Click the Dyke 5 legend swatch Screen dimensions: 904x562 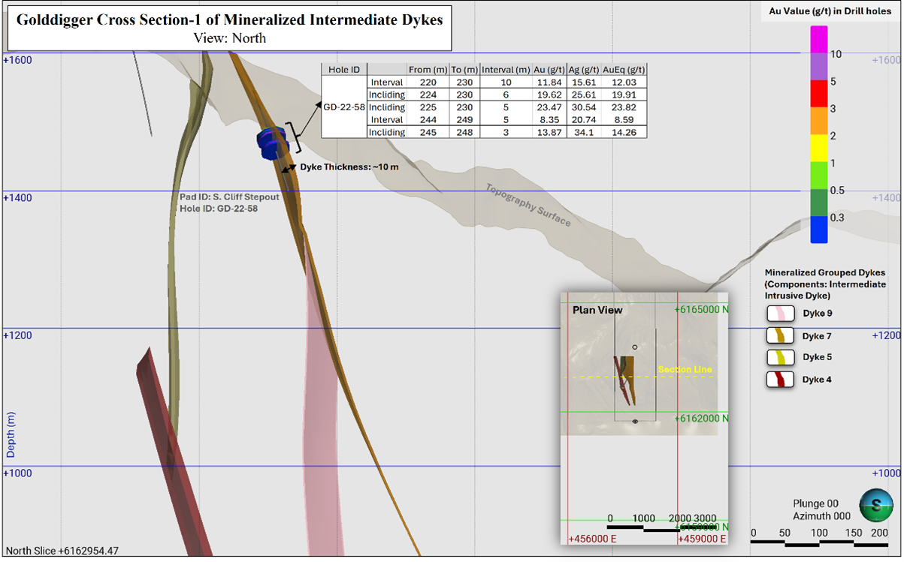pyautogui.click(x=780, y=357)
